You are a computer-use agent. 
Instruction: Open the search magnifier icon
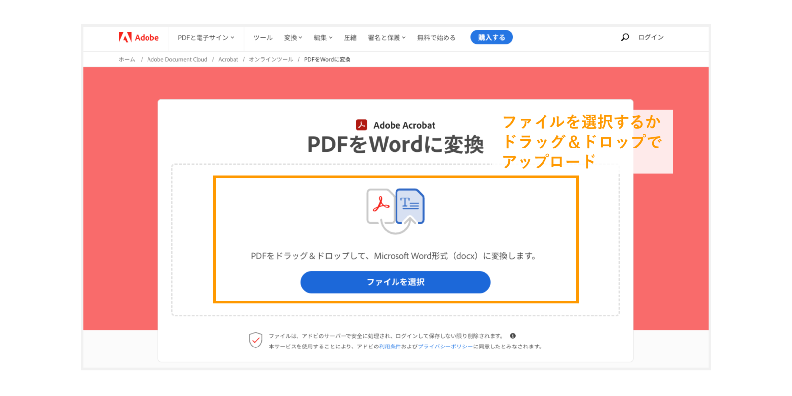pyautogui.click(x=625, y=37)
